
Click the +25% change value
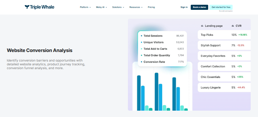240,77
